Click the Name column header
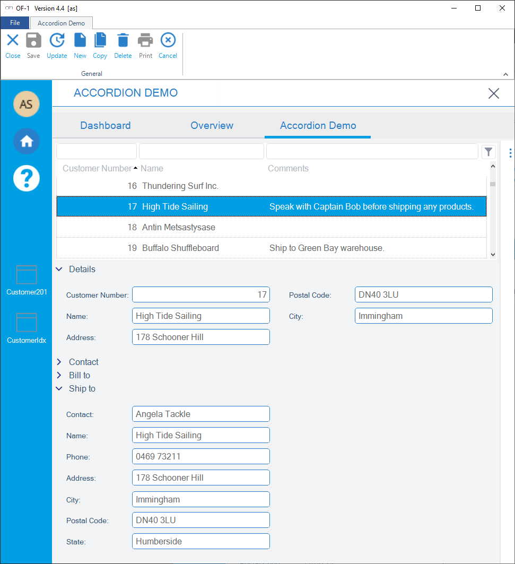 tap(152, 168)
